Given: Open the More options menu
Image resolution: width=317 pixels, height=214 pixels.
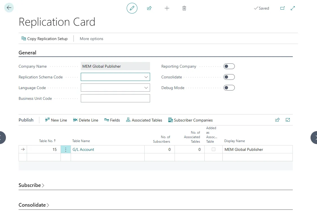Looking at the screenshot, I should tap(91, 39).
